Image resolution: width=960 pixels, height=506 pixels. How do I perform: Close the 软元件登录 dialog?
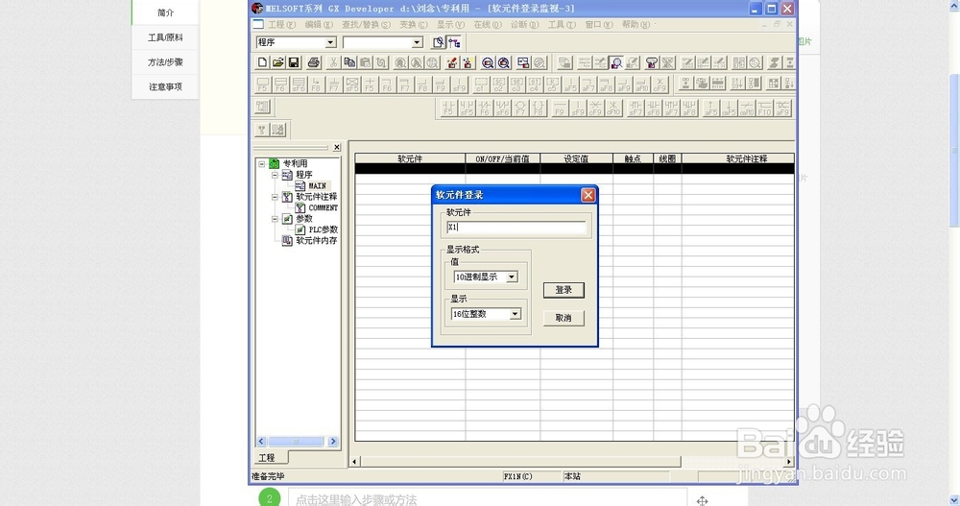tap(588, 195)
